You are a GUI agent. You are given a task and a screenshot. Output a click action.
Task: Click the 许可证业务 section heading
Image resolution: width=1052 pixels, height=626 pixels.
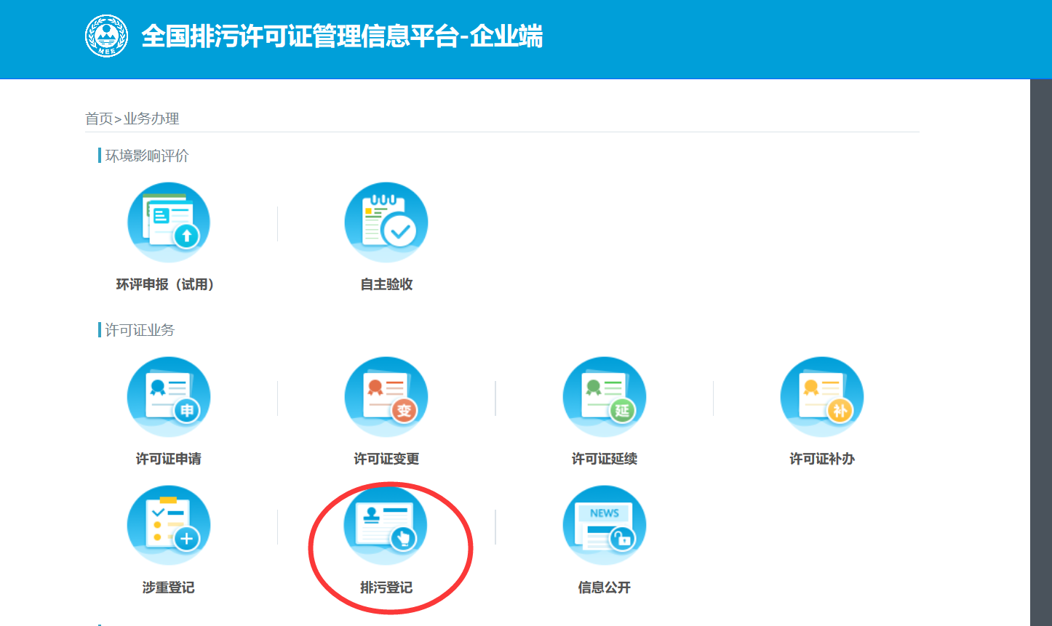tap(140, 330)
